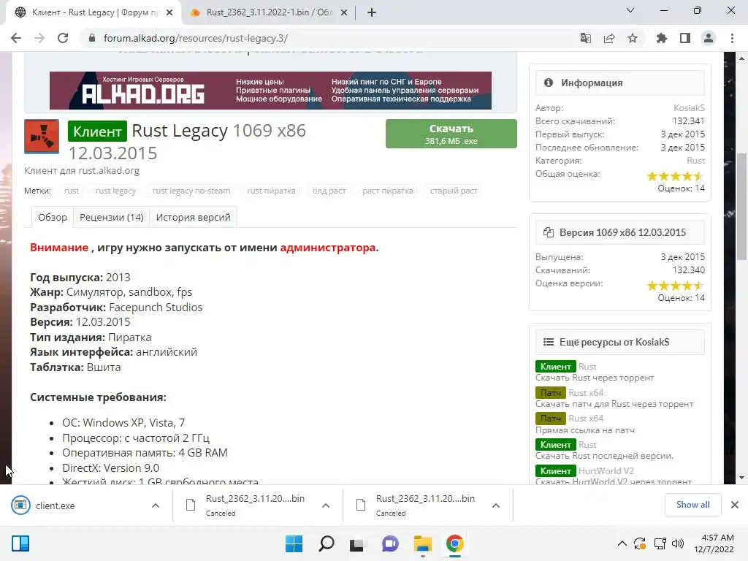Open the История версий tab
Screen dimensions: 748x561
(x=193, y=217)
